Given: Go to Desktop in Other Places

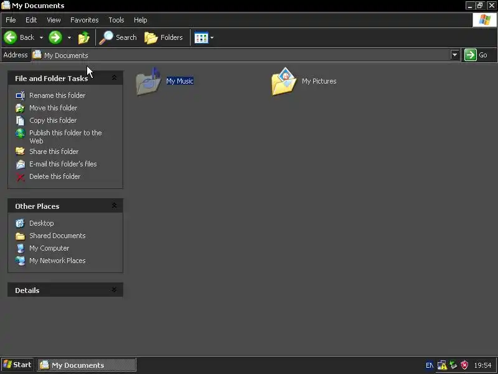Looking at the screenshot, I should pyautogui.click(x=42, y=223).
